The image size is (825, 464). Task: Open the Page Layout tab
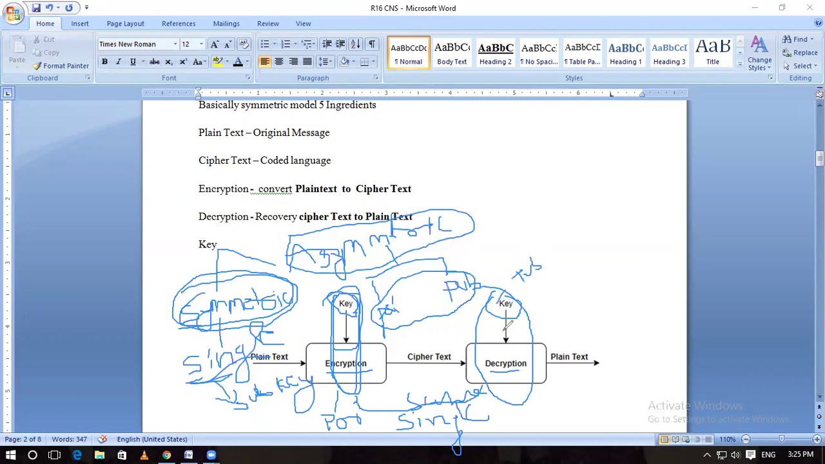click(125, 24)
